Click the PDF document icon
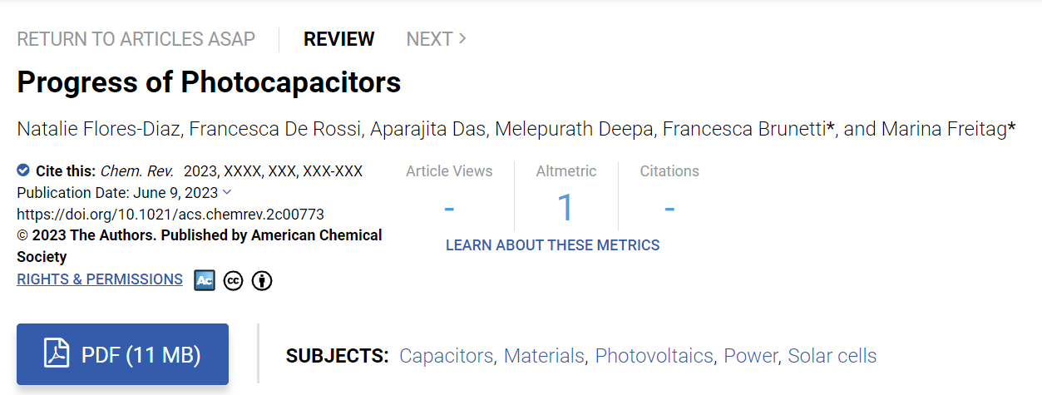The height and width of the screenshot is (395, 1042). (x=57, y=355)
